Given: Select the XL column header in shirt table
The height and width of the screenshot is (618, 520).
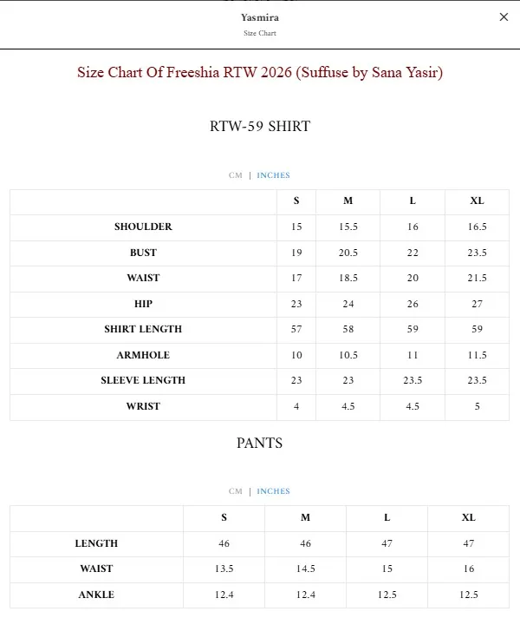Looking at the screenshot, I should (x=477, y=201).
